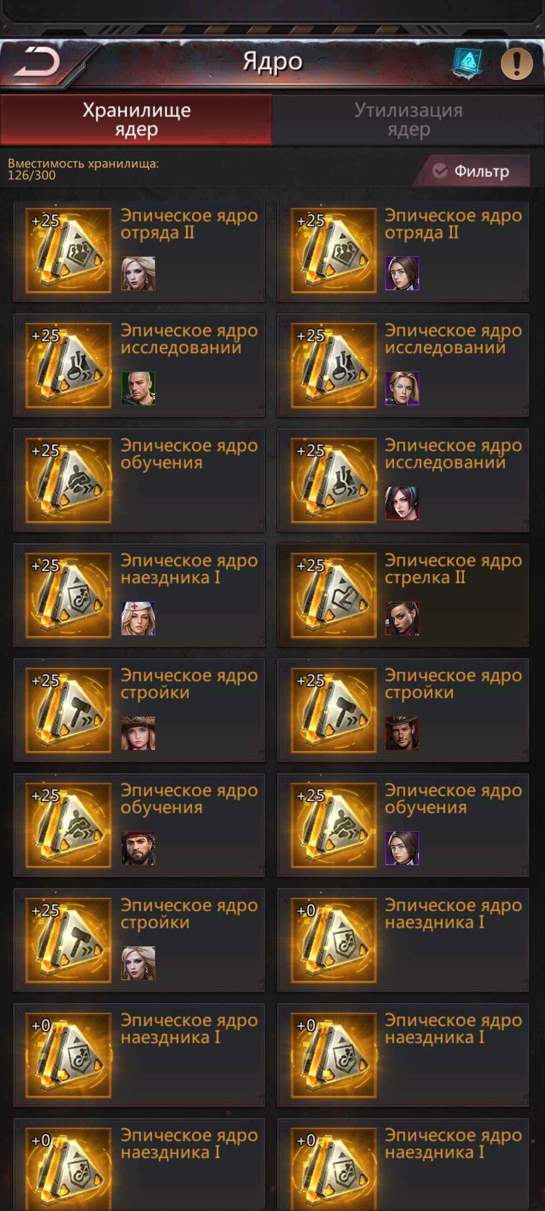The width and height of the screenshot is (545, 1211).
Task: Tap the nurse hero portrait
Action: pos(138,618)
